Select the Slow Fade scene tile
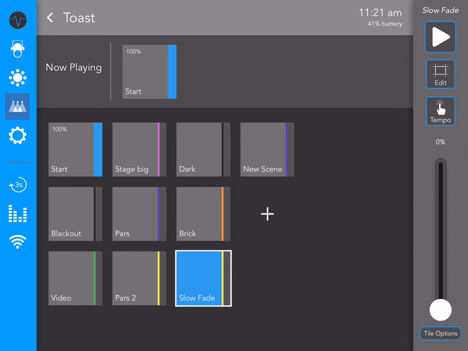This screenshot has height=351, width=468. [x=203, y=278]
